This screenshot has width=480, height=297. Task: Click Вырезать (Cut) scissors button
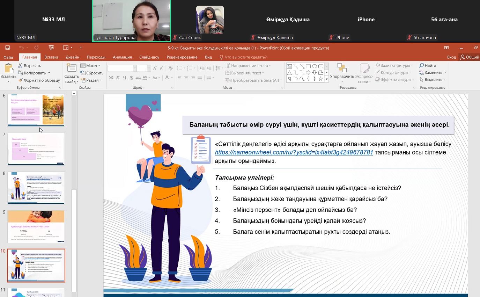click(30, 66)
